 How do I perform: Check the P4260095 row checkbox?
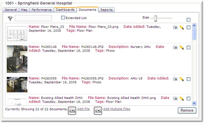(188, 79)
